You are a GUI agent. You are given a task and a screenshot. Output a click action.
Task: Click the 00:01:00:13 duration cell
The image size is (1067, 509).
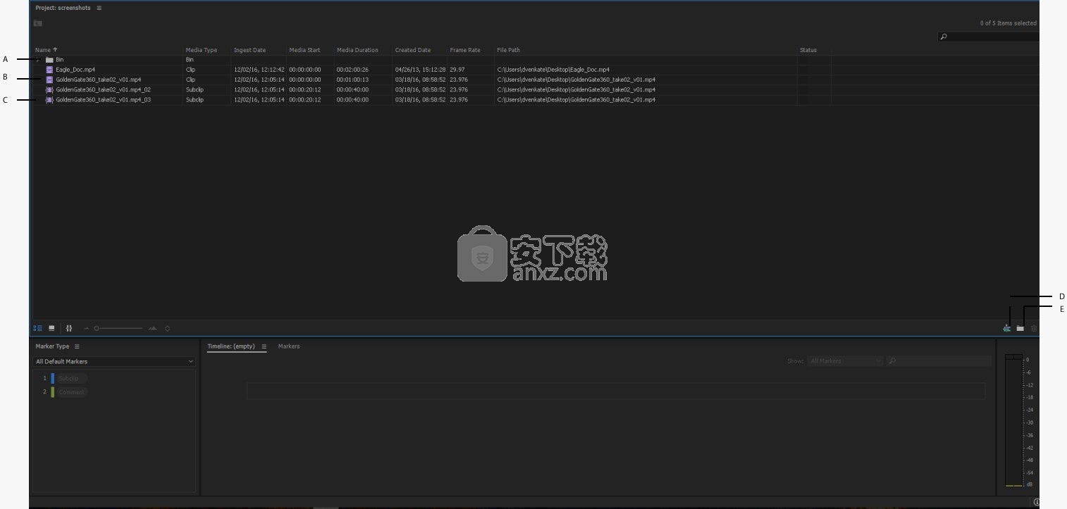tap(352, 80)
